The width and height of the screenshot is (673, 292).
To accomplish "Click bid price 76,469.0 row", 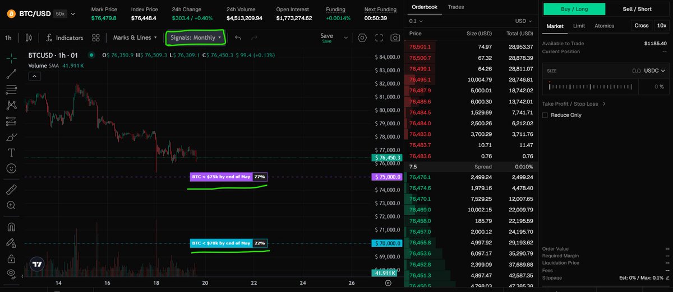I will pos(470,210).
